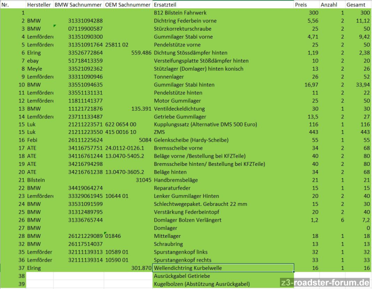Select 'Schlechtwegepaket. Gebraucht 22 mm' cell
The height and width of the screenshot is (289, 372).
(x=223, y=204)
